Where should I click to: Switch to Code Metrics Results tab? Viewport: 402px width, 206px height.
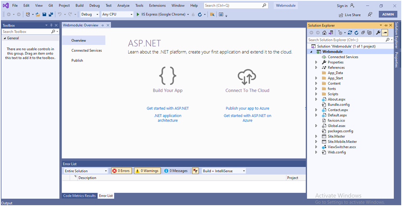[x=80, y=196]
